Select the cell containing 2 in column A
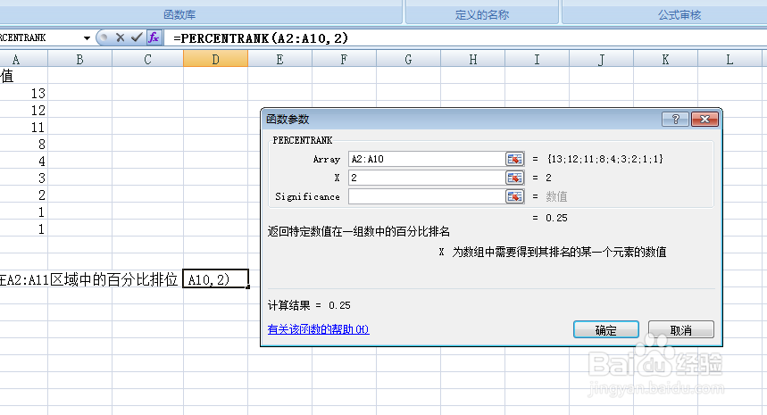The height and width of the screenshot is (415, 767). tap(23, 195)
